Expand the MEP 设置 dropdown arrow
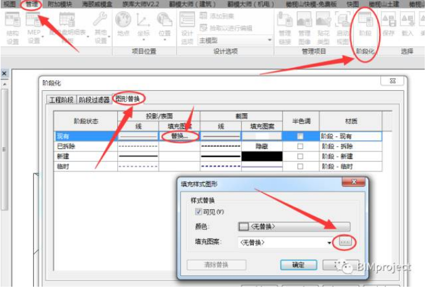 click(x=43, y=36)
